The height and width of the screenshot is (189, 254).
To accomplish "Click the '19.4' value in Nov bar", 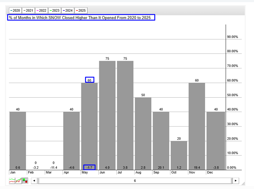I will (x=197, y=167).
